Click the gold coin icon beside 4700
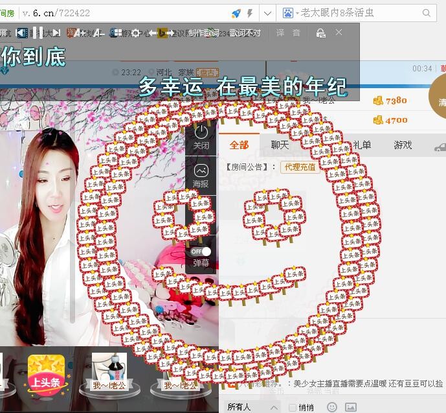The height and width of the screenshot is (413, 446). pyautogui.click(x=378, y=120)
